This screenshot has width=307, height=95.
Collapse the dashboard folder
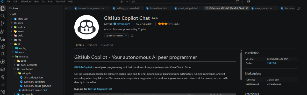pos(15,69)
